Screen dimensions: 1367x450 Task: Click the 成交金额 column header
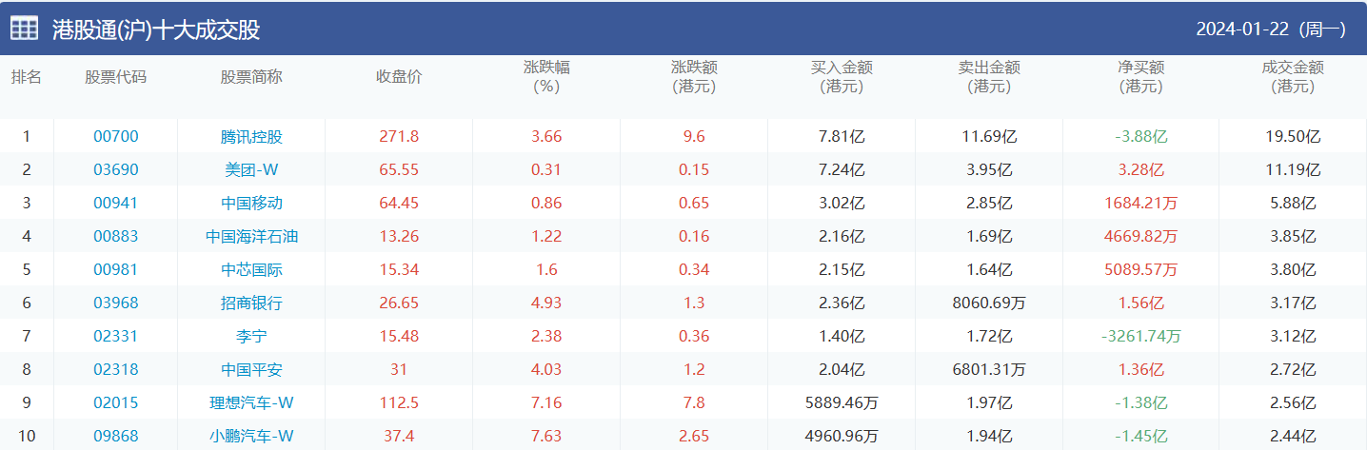tap(1293, 77)
